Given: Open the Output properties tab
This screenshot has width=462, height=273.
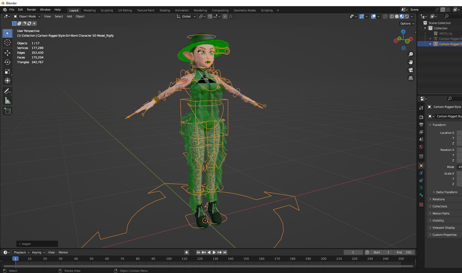Looking at the screenshot, I should pos(421,125).
